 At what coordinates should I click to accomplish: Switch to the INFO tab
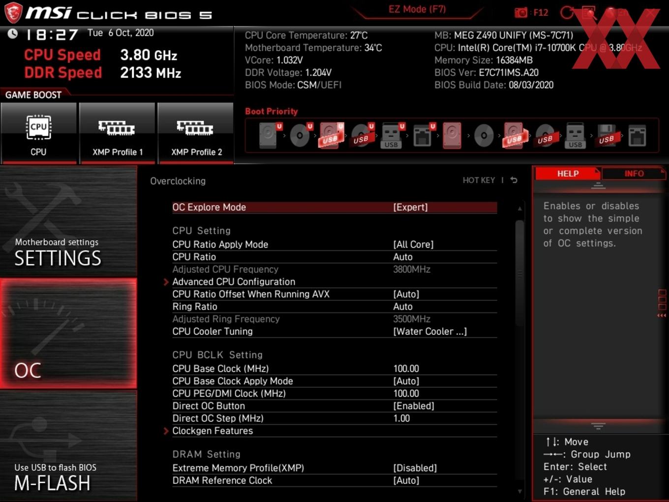(634, 174)
